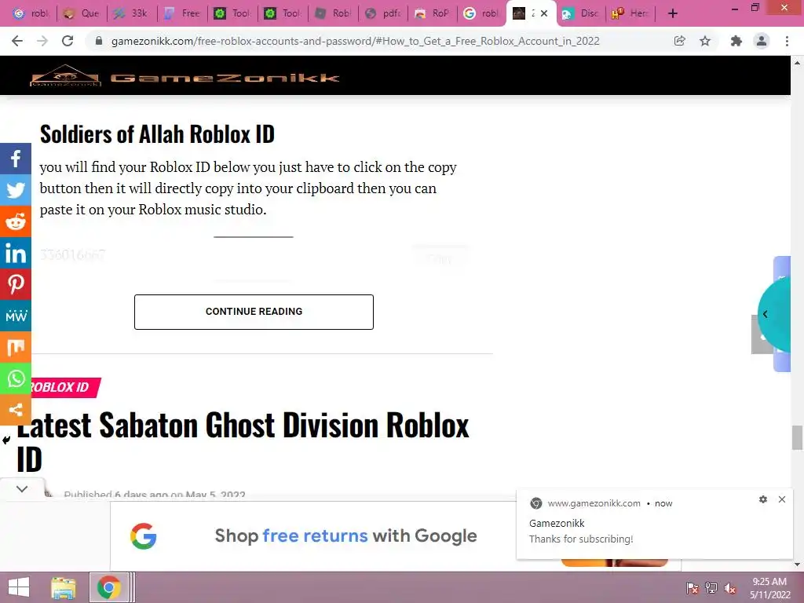
Task: Bookmark this page with the star
Action: 705,41
